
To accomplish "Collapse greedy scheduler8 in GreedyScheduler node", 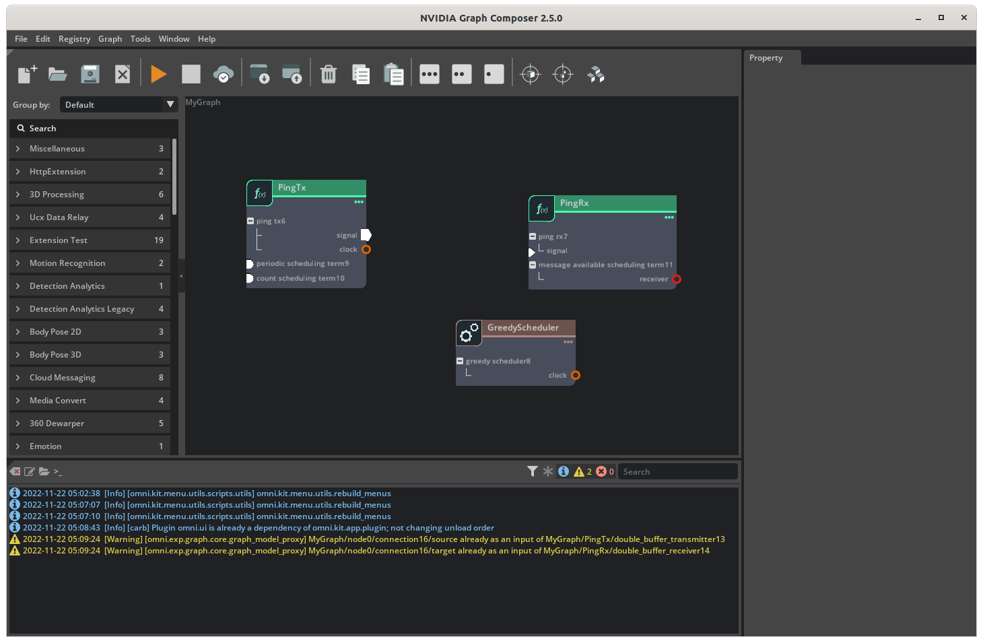I will click(460, 361).
